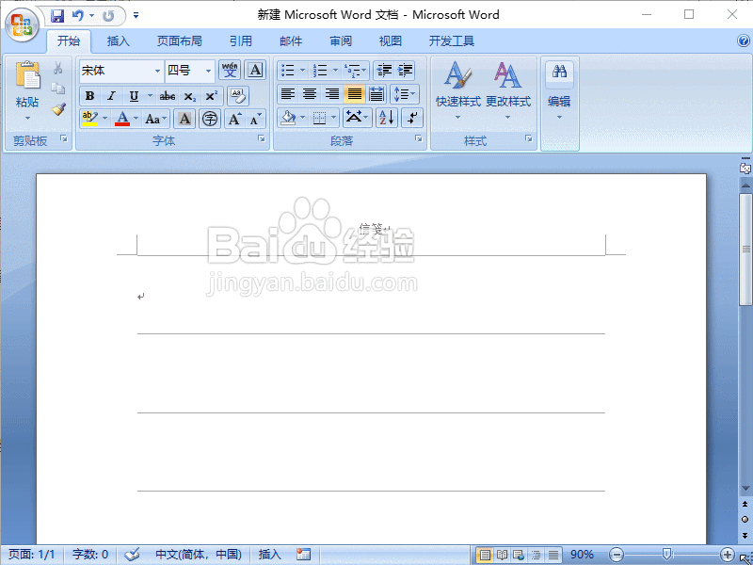Open the font name dropdown
This screenshot has width=753, height=565.
pyautogui.click(x=155, y=70)
